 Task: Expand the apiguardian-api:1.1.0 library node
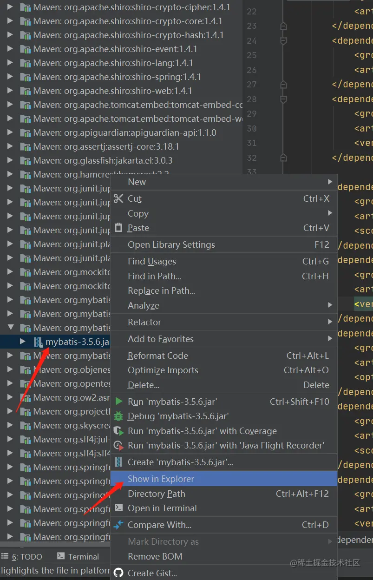[10, 133]
